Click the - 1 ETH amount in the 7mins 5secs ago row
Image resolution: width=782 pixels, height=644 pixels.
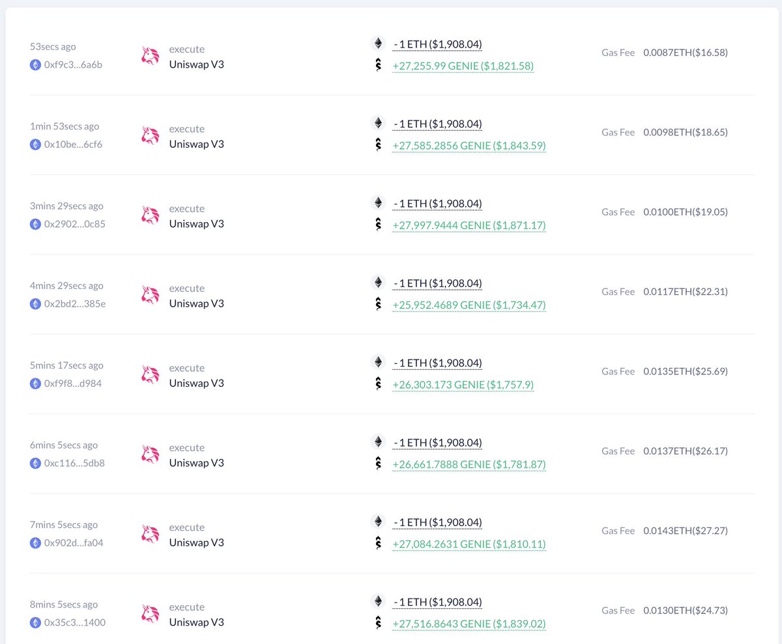(438, 522)
